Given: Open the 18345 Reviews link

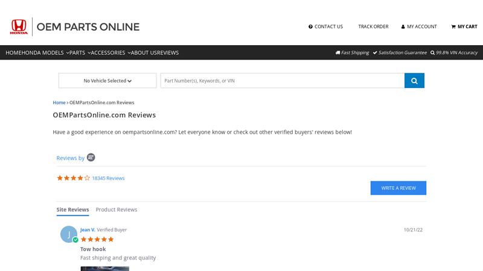Looking at the screenshot, I should [108, 178].
